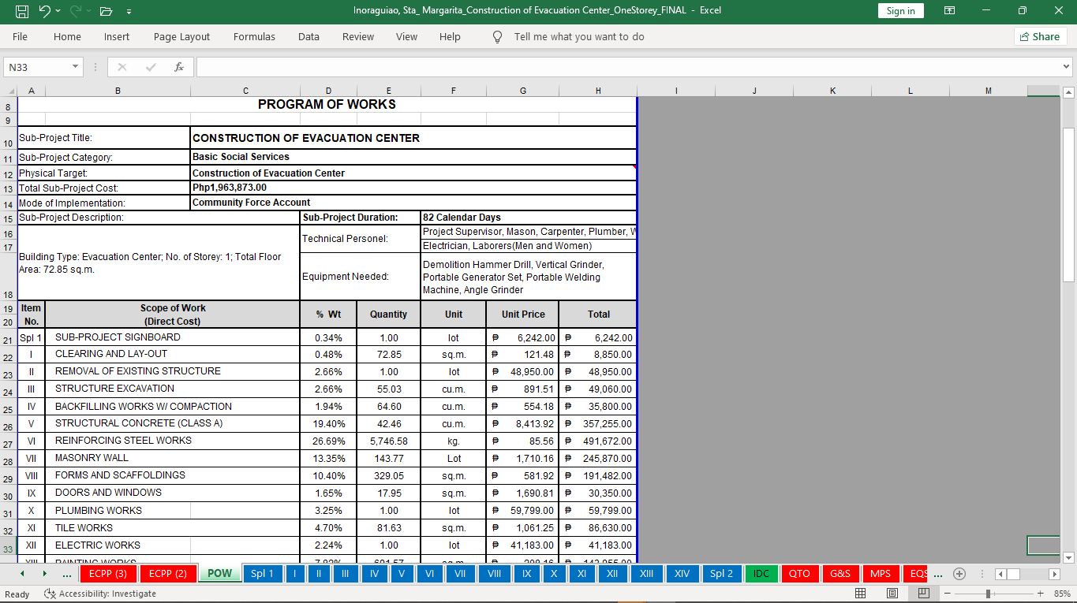Switch to Page Break Preview view
The width and height of the screenshot is (1077, 603).
point(923,594)
